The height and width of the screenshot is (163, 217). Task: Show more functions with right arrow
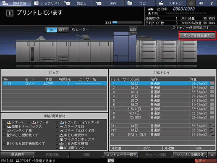click(212, 155)
